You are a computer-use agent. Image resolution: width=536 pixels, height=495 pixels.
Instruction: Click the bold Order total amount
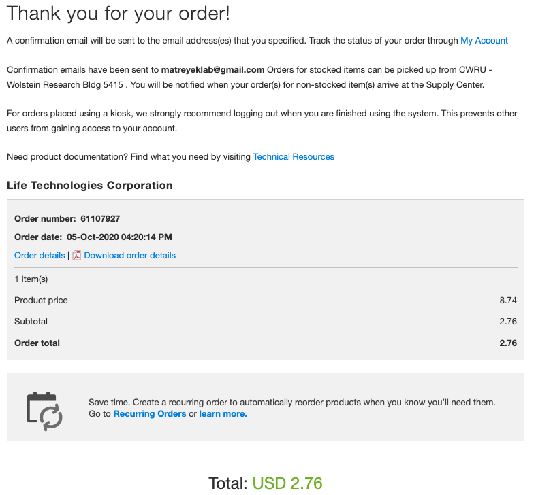pos(508,343)
